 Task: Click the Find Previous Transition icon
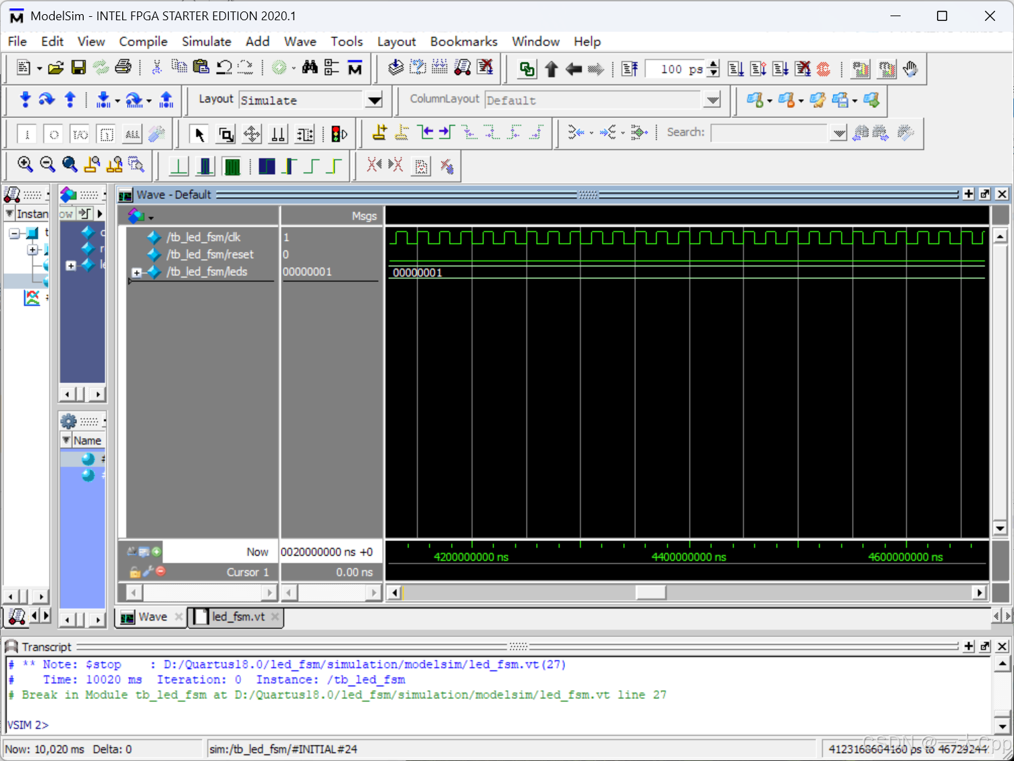coord(425,132)
